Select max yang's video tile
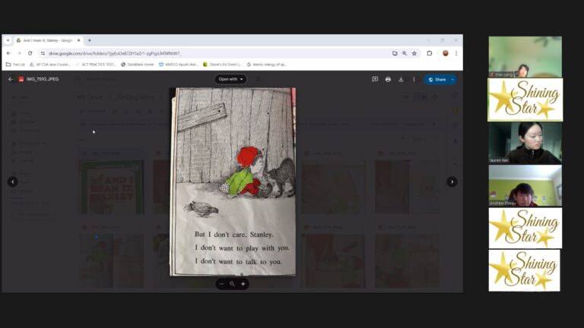The width and height of the screenshot is (584, 328). pos(525,57)
